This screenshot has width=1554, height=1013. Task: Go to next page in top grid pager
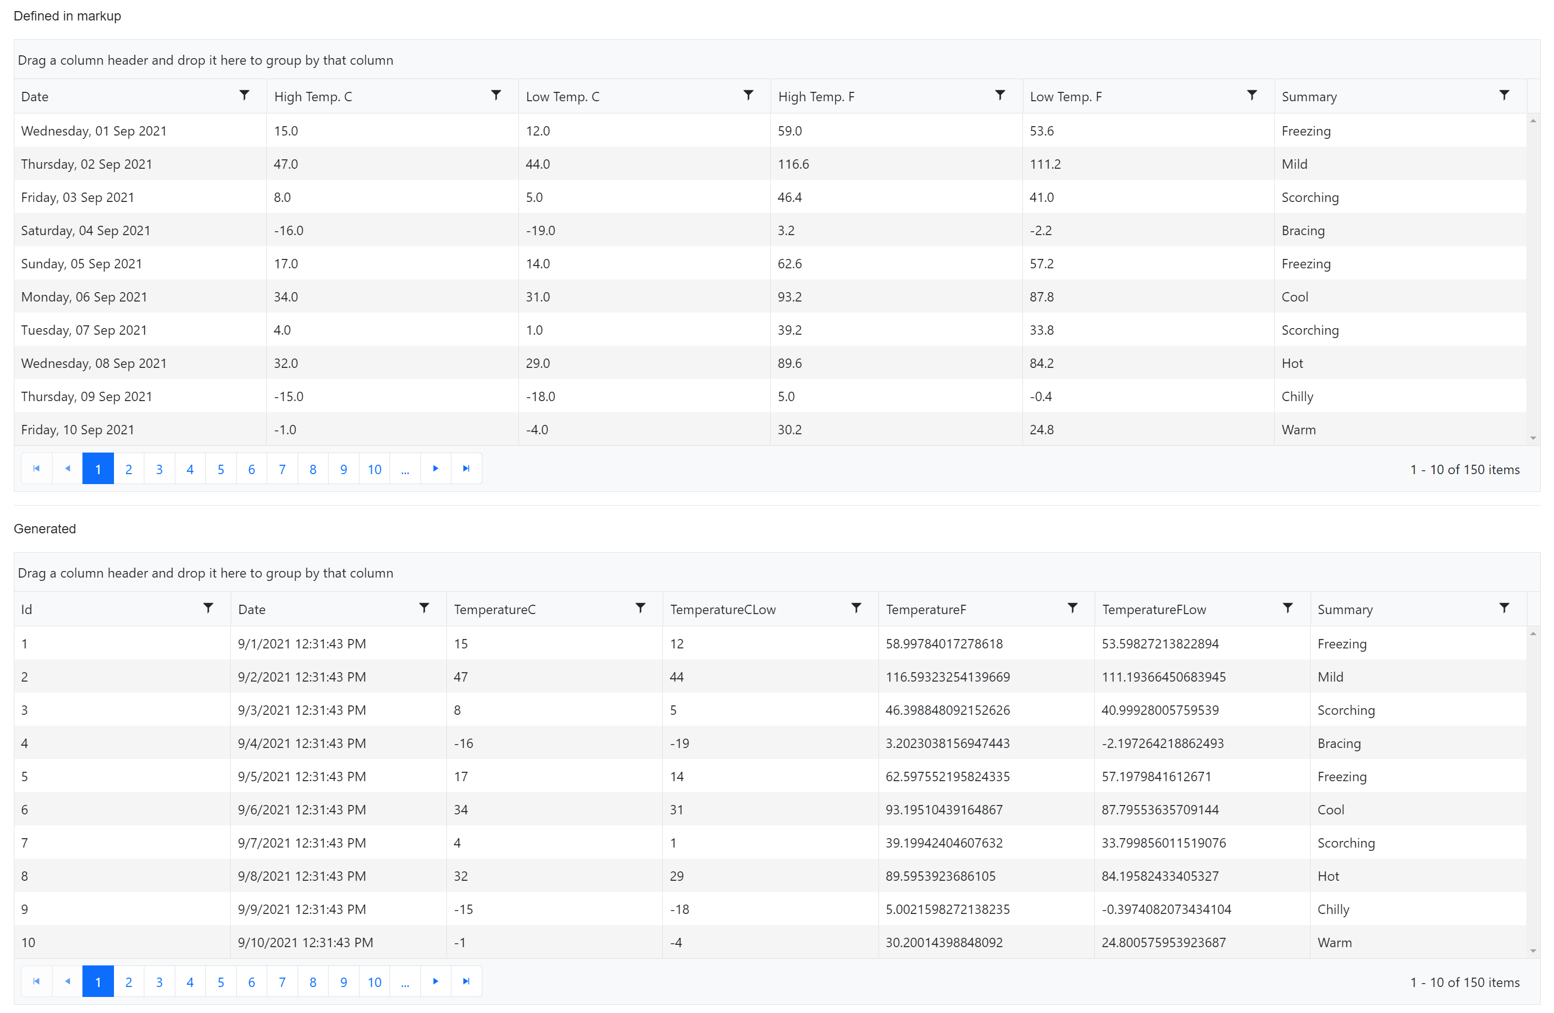point(435,469)
